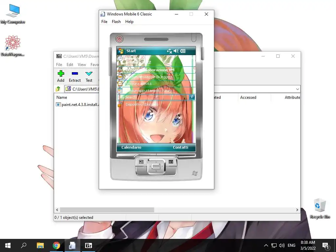Expand the 7-Zip address bar dropdown
This screenshot has height=252, width=336.
[x=297, y=89]
